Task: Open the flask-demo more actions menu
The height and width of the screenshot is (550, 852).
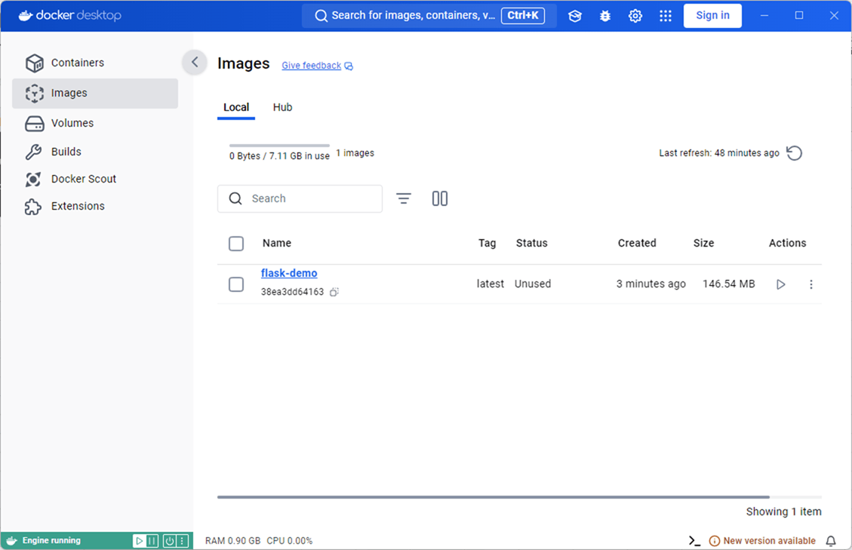Action: click(811, 284)
